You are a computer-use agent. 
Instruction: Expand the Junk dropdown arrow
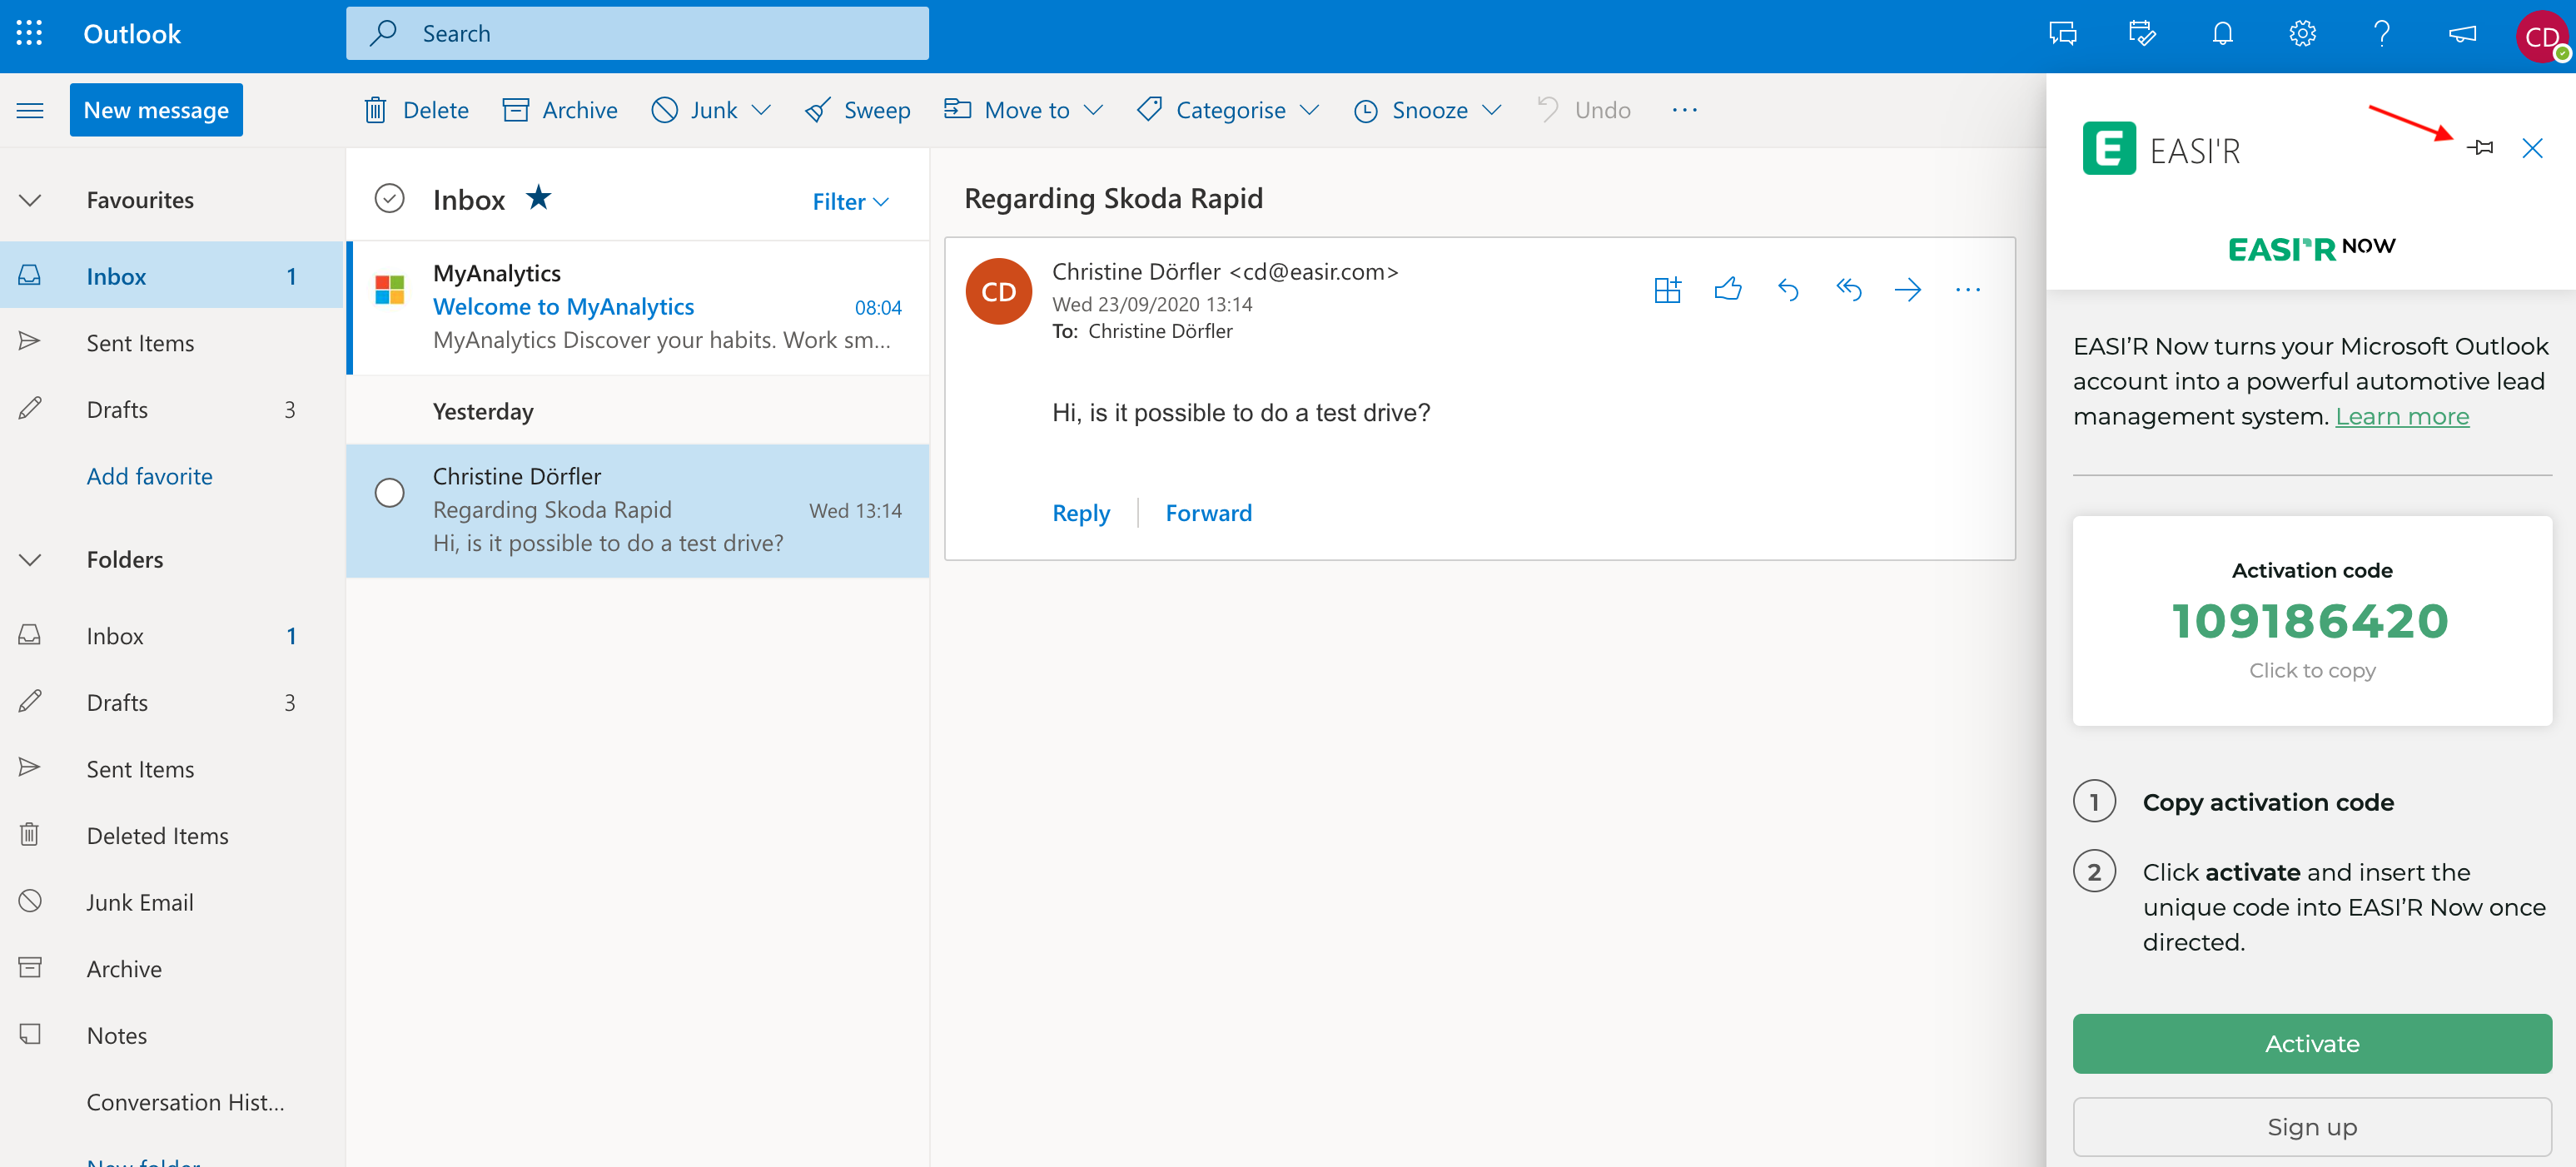click(761, 110)
